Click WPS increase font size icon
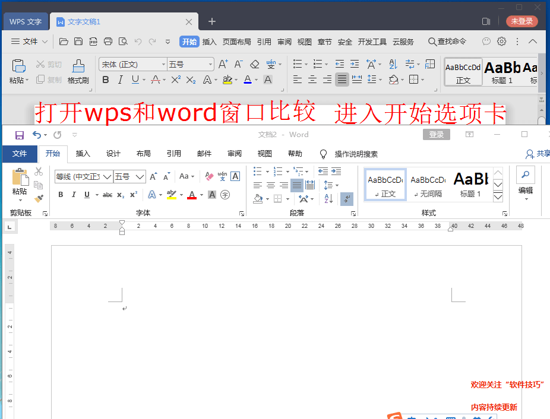 click(x=223, y=65)
